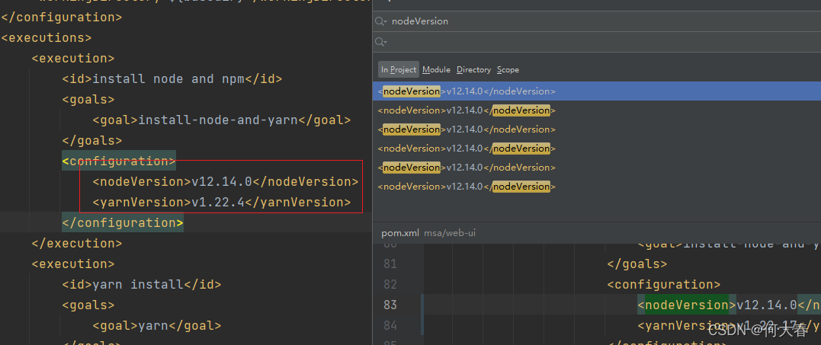Click the closing goals tag on preview line 81
This screenshot has height=345, width=821.
(x=637, y=264)
